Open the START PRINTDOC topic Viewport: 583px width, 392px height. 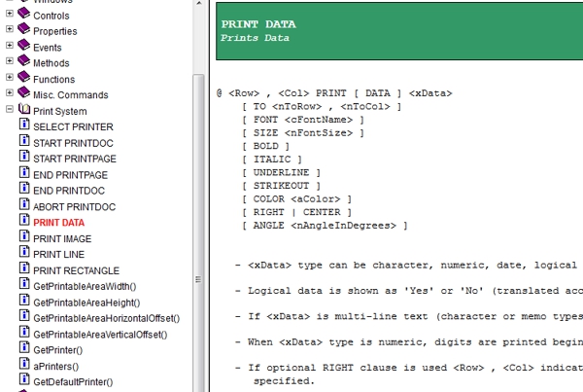(73, 143)
